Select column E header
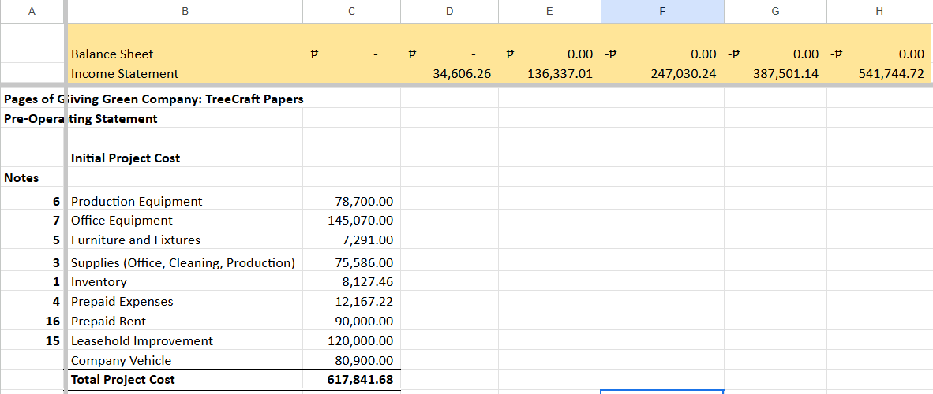The width and height of the screenshot is (933, 394). tap(549, 11)
